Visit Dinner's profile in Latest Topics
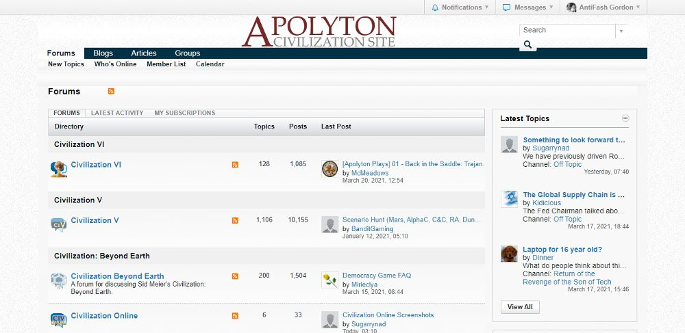Screen dimensions: 685x333 click(543, 258)
